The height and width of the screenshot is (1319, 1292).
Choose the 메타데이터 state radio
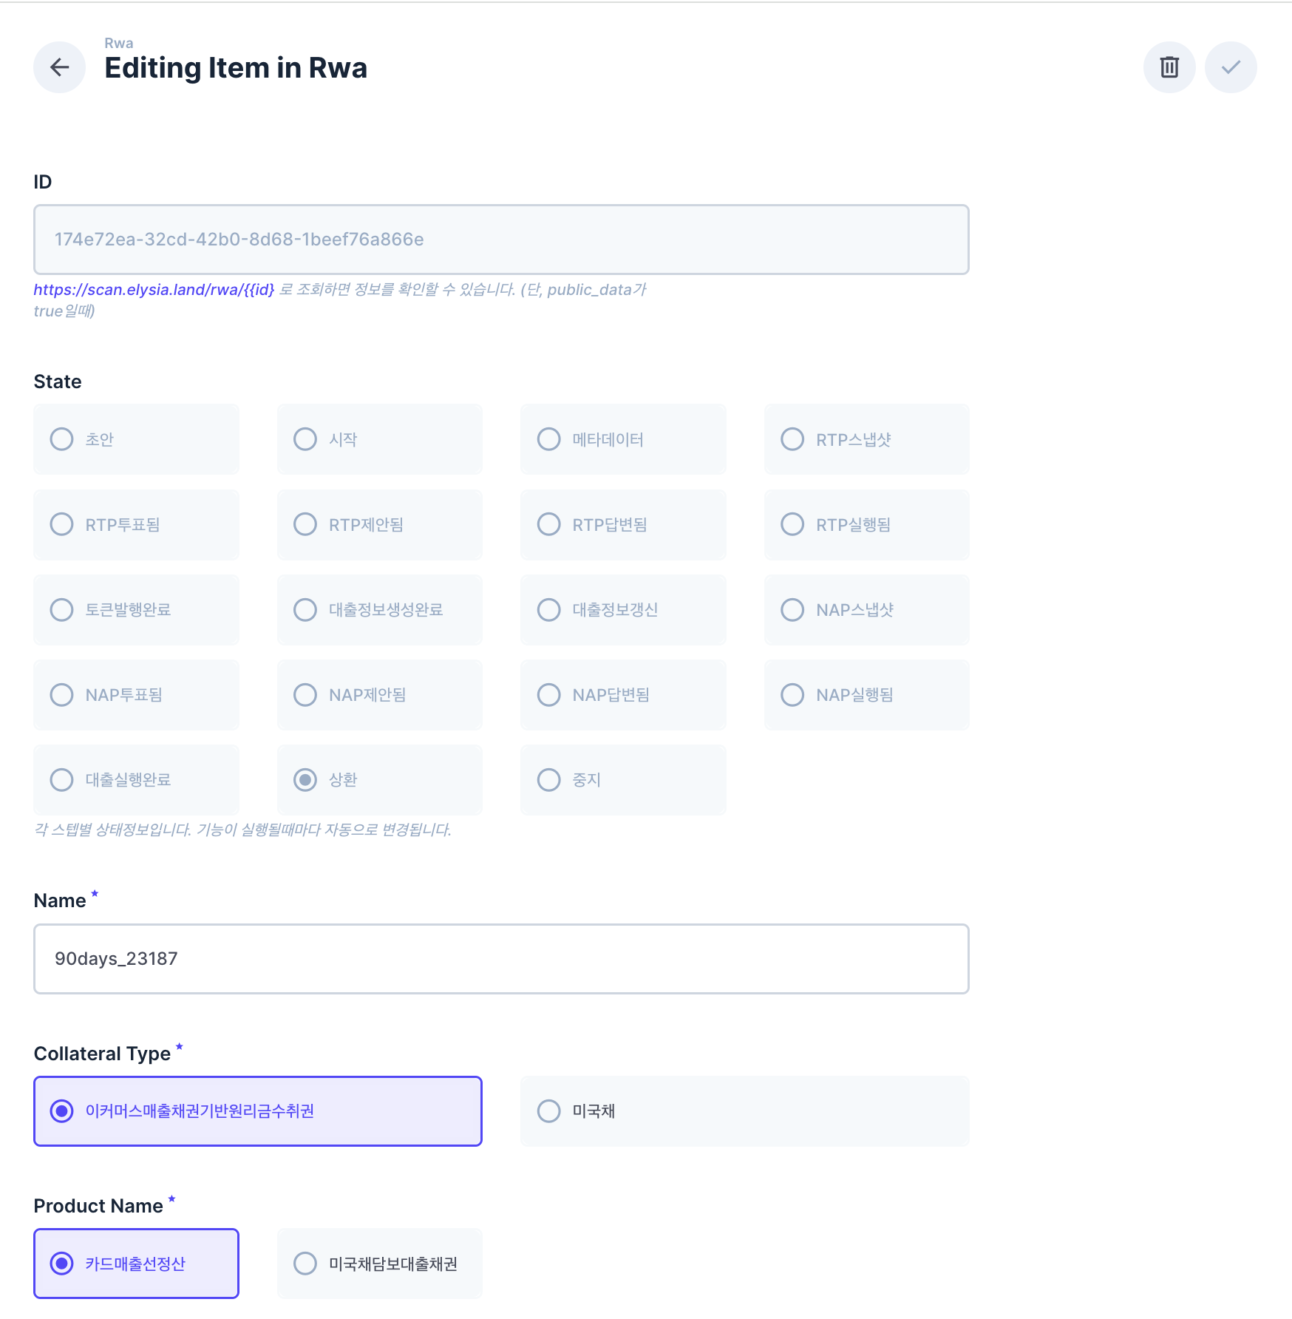coord(548,439)
